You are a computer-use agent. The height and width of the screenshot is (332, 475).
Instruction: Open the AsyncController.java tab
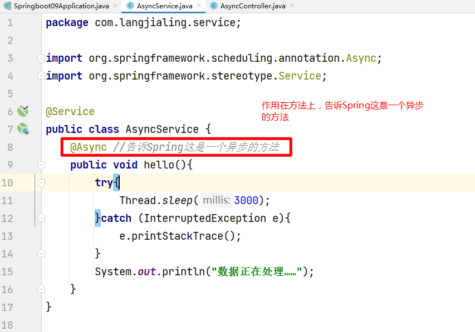coord(253,6)
